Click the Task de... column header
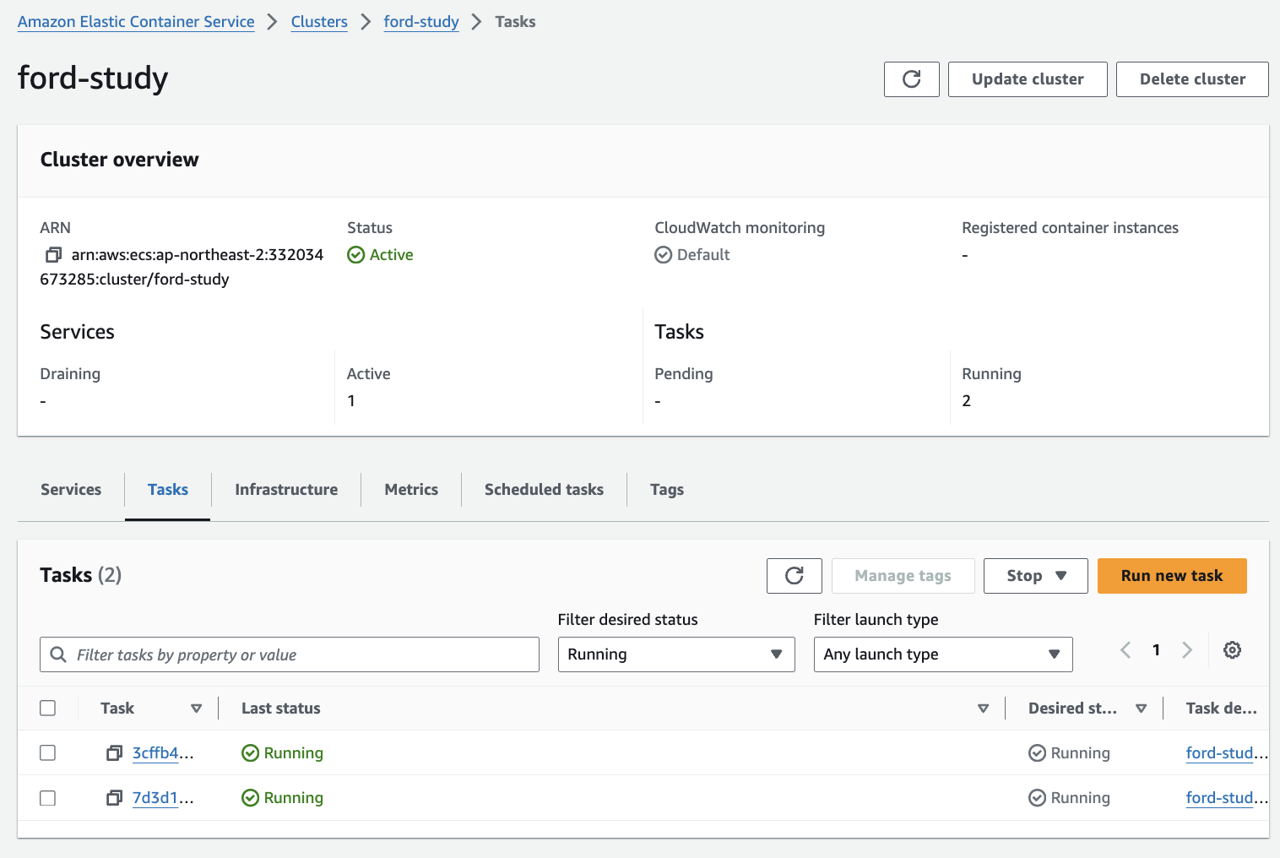This screenshot has height=858, width=1280. pyautogui.click(x=1221, y=709)
